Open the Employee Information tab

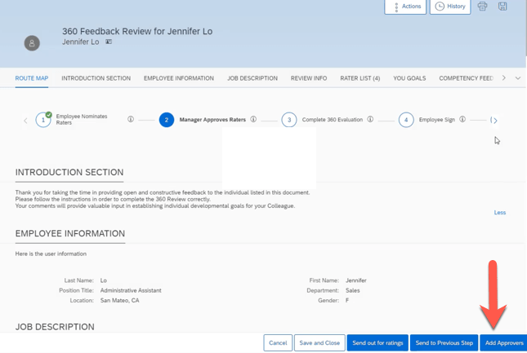tap(178, 78)
